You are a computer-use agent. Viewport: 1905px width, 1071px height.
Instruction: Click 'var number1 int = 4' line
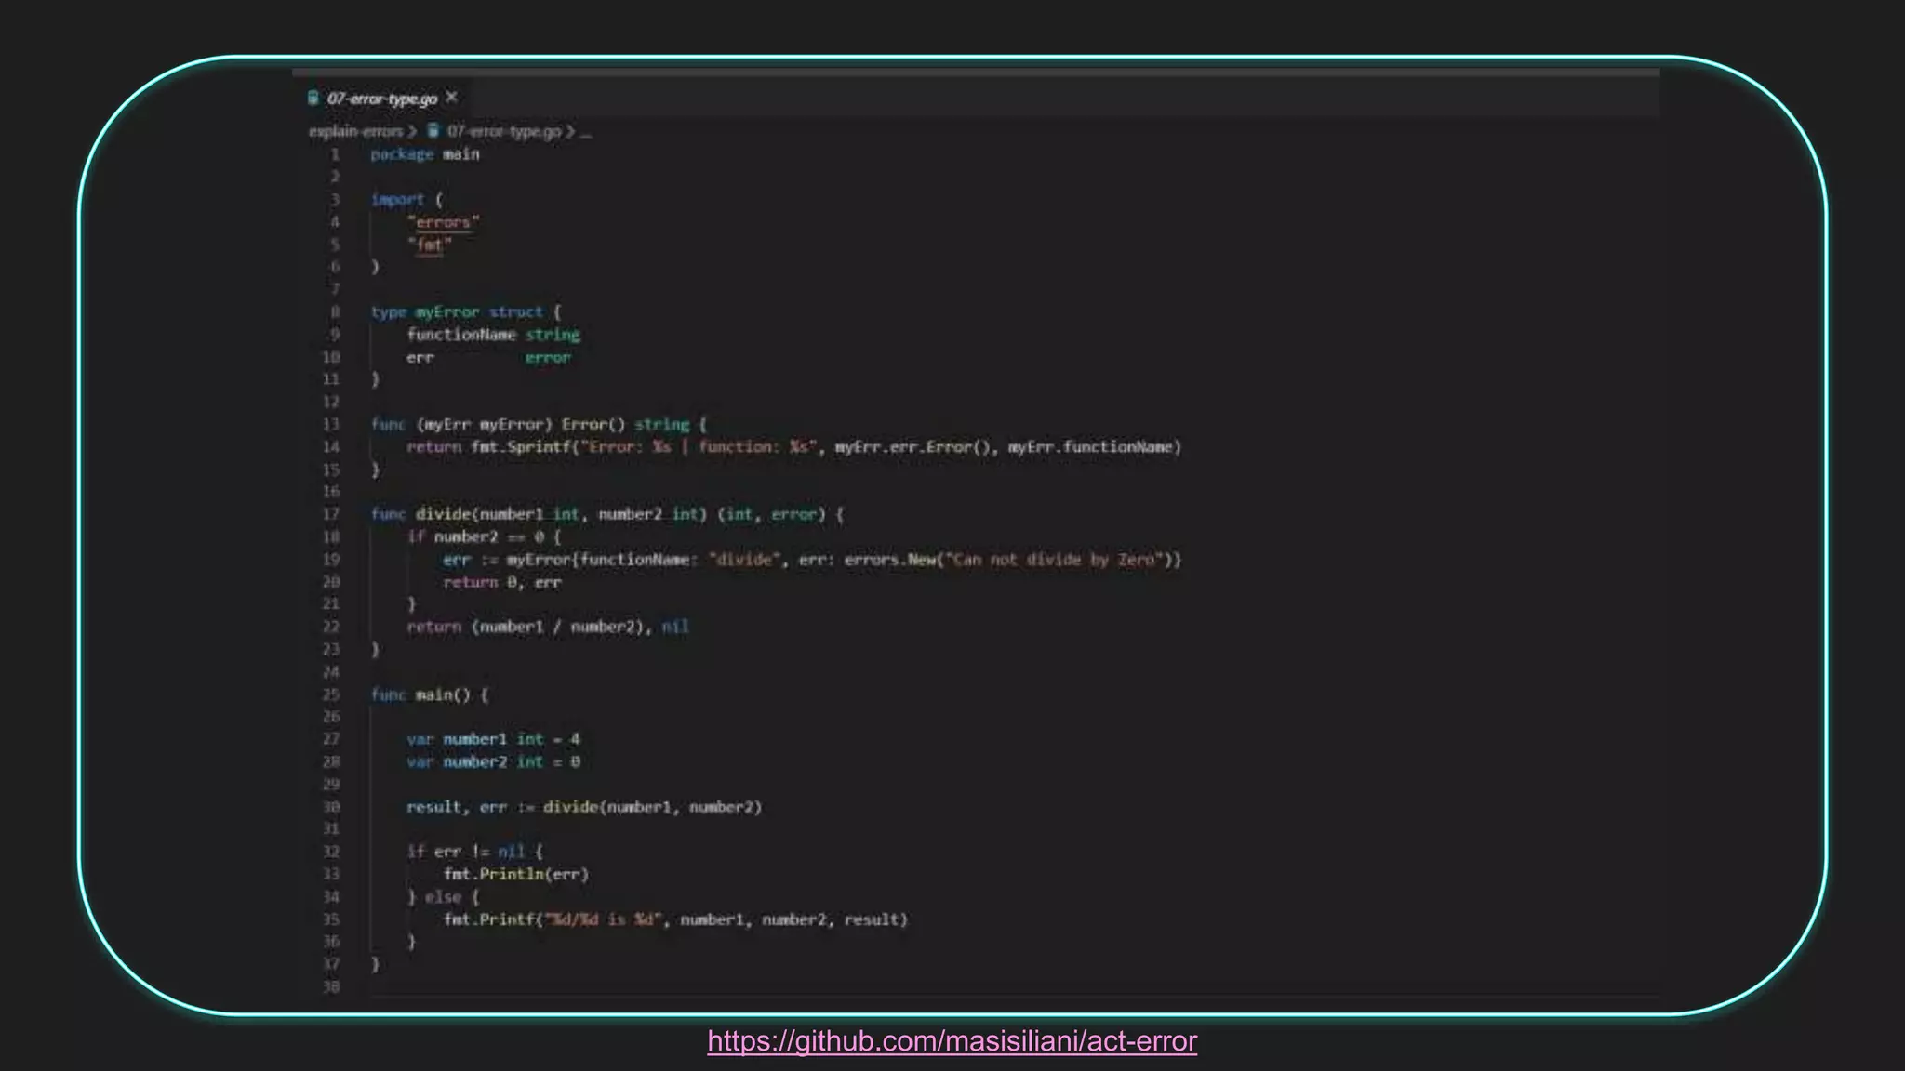pos(493,739)
